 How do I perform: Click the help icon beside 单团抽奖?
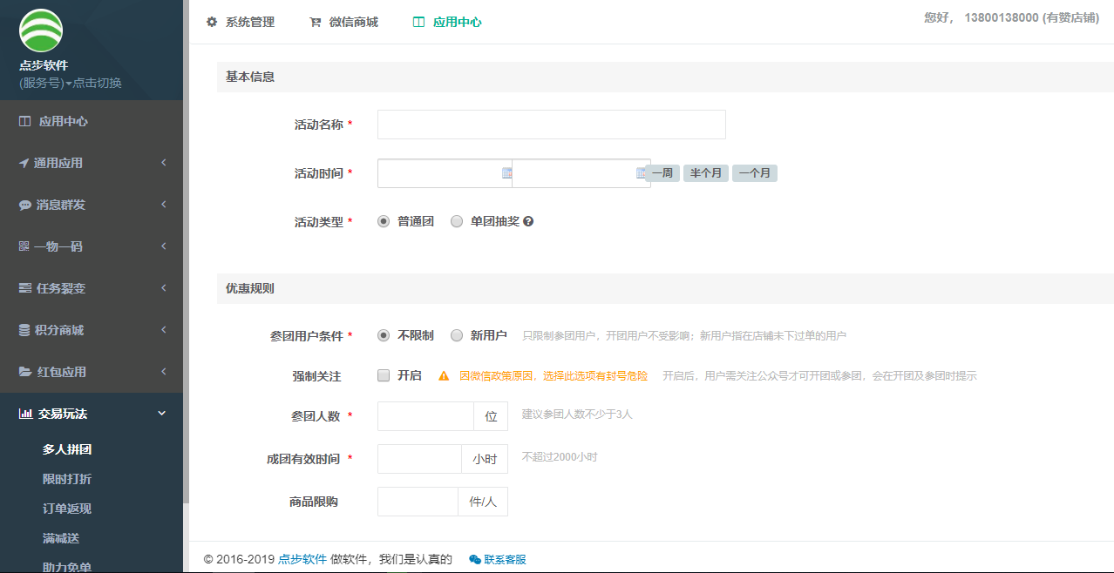tap(528, 222)
